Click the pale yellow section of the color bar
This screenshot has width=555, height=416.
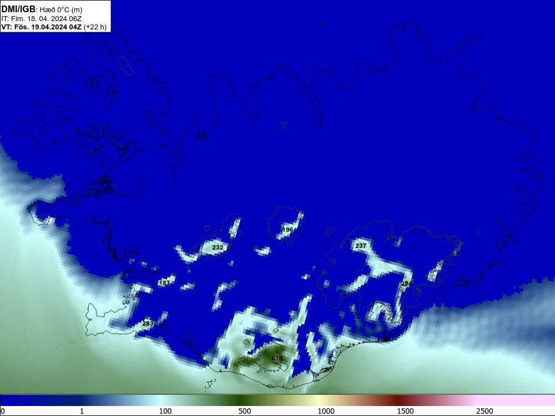pyautogui.click(x=319, y=400)
